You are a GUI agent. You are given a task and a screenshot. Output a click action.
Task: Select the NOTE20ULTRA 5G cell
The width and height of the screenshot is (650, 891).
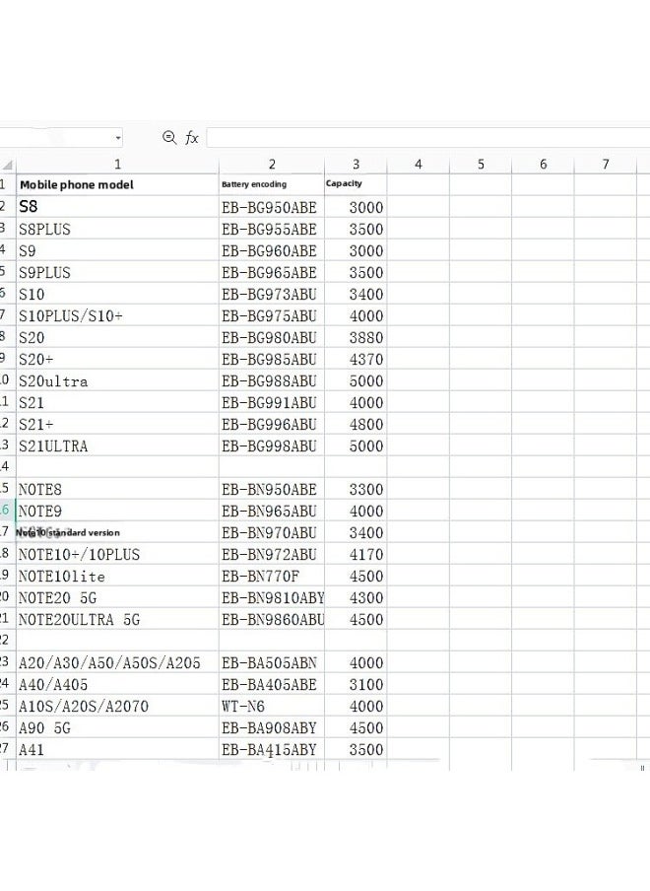(117, 619)
